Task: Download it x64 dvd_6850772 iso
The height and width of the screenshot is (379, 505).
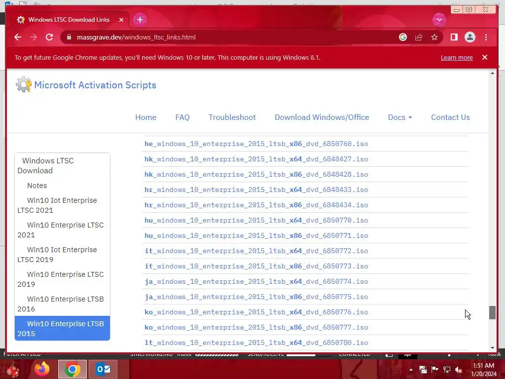Action: pos(256,251)
